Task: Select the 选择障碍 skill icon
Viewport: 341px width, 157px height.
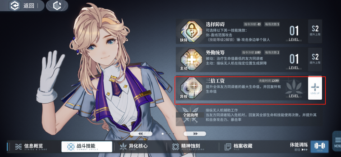Action: click(189, 31)
